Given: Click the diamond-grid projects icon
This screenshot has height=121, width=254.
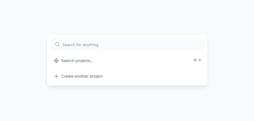Looking at the screenshot, I should [x=56, y=61].
